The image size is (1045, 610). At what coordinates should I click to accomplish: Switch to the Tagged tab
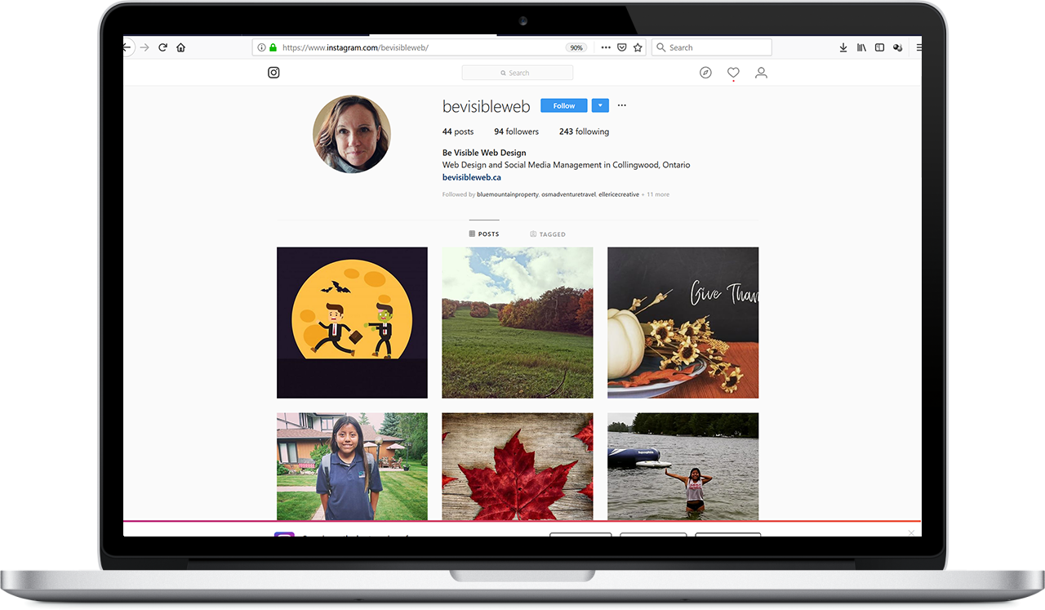point(548,234)
